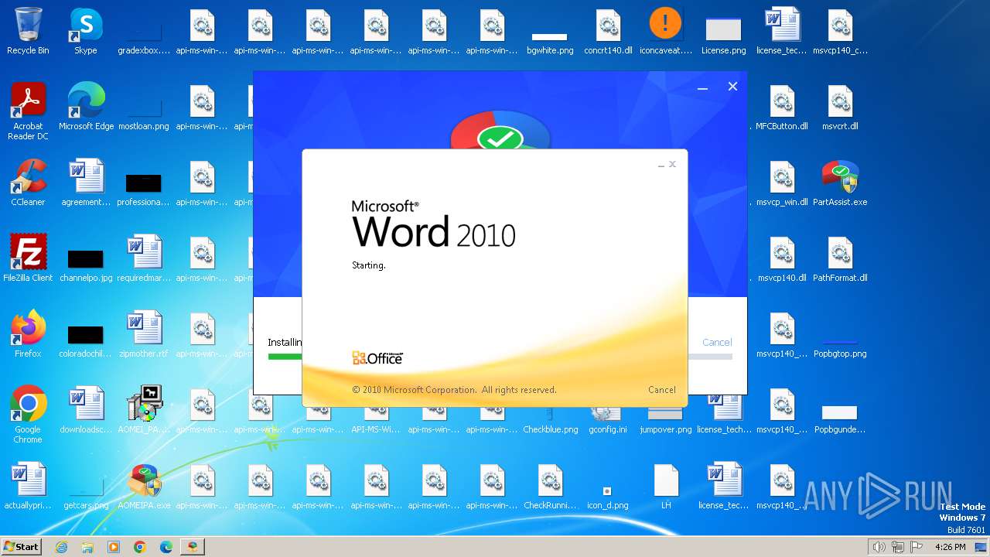
Task: Minimize the blue installer window
Action: [702, 87]
